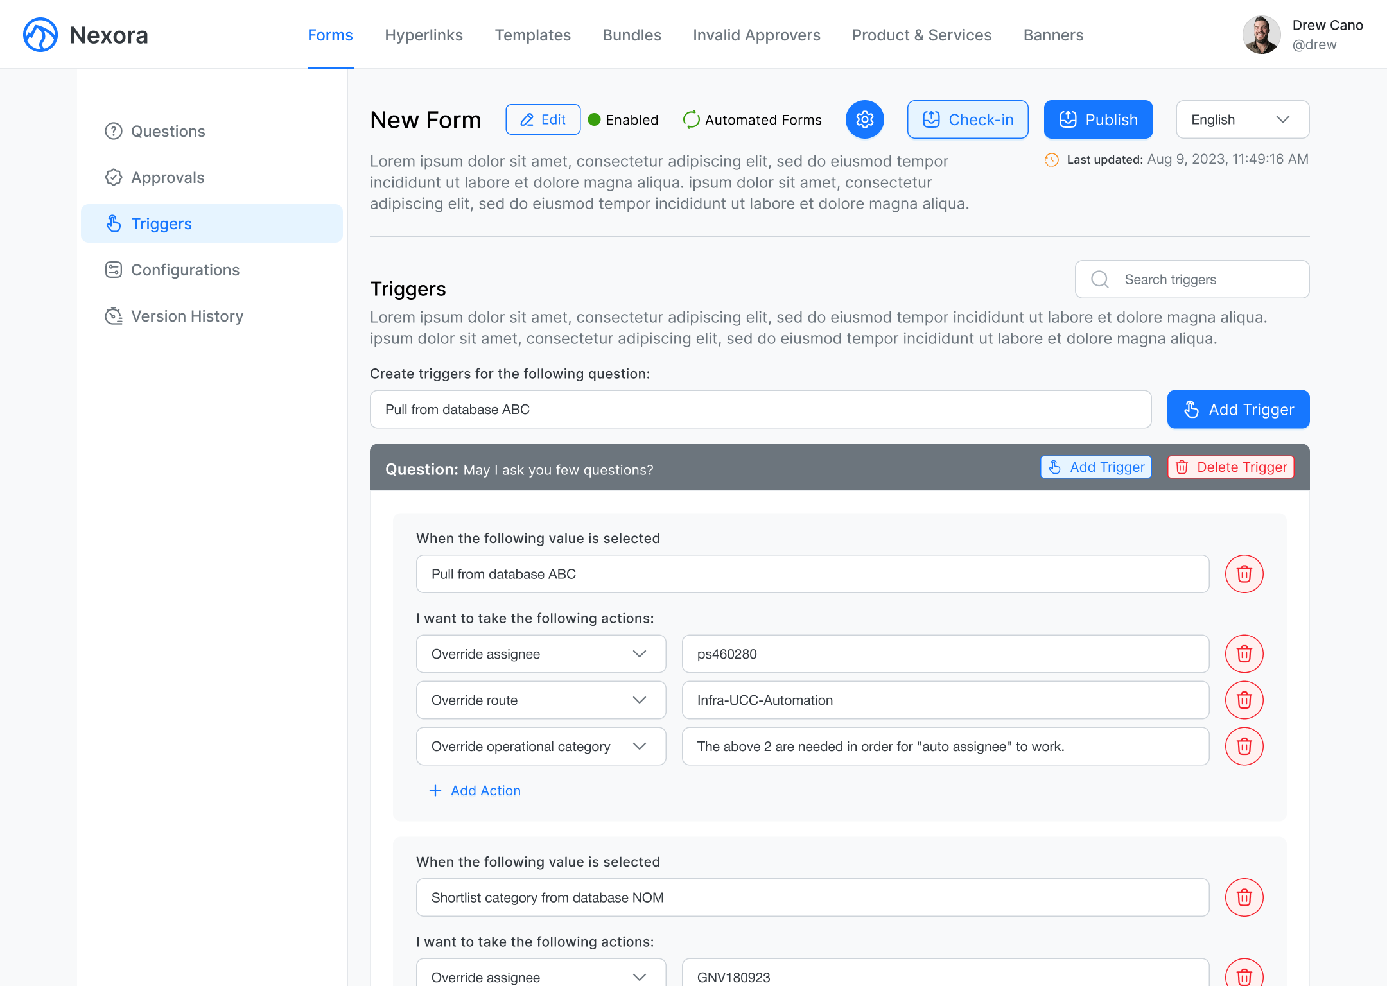Open the first Override assignee dropdown
This screenshot has width=1387, height=986.
(x=541, y=653)
